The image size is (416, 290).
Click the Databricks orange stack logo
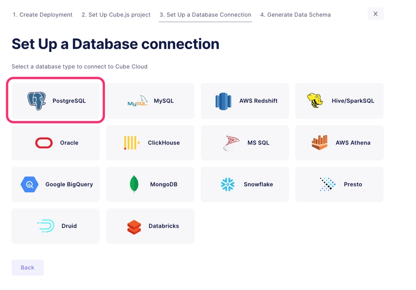tap(134, 227)
